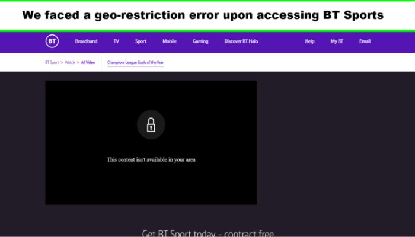Click the padlock icon in the video player
415x237 pixels.
click(x=151, y=124)
